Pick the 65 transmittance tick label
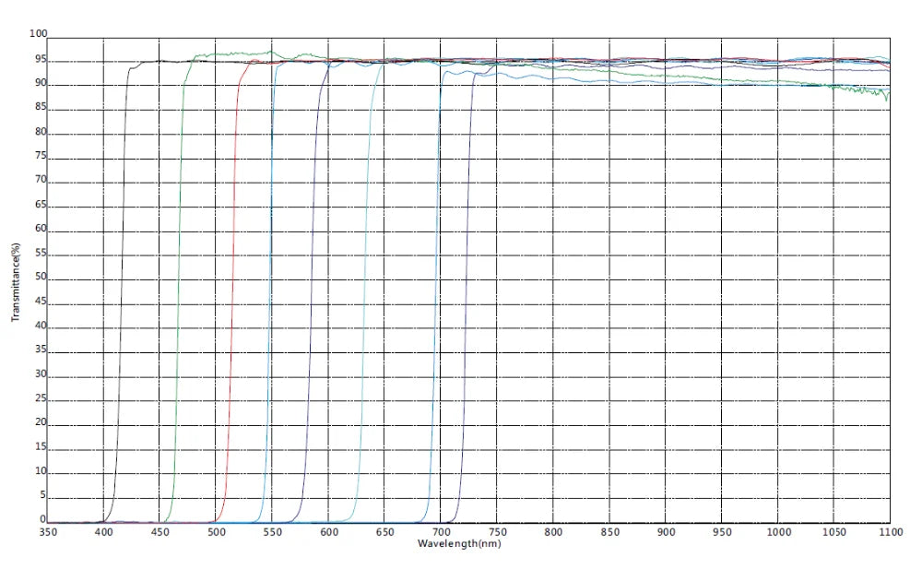 (41, 205)
